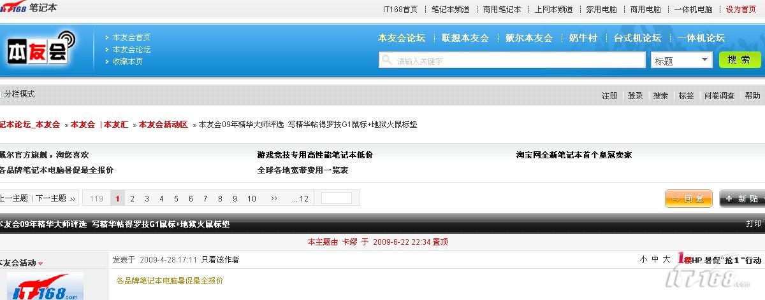Open the 标题 search type dropdown

(x=681, y=60)
